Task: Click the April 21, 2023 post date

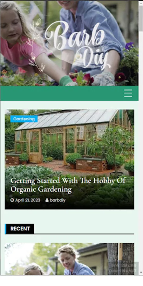Action: coord(28,200)
